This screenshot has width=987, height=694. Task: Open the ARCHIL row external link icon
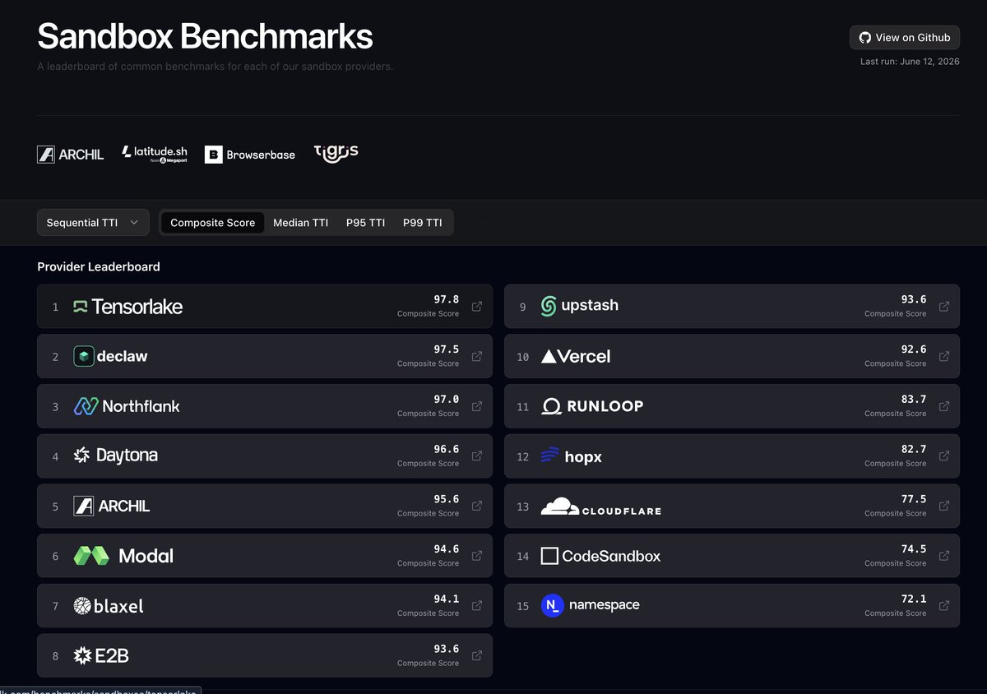[477, 507]
